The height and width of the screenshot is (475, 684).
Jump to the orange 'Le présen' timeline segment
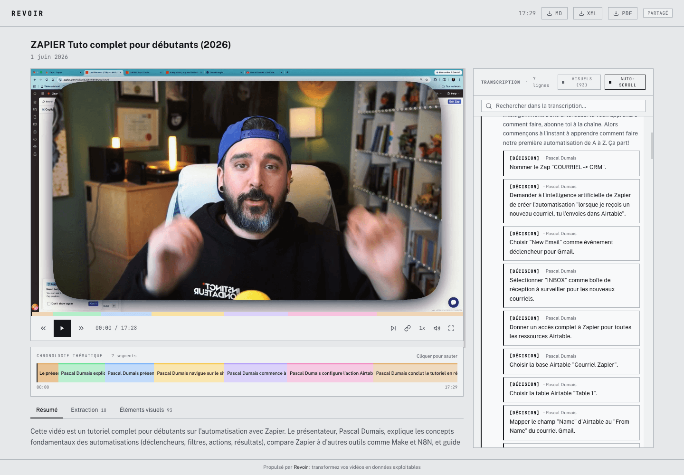48,373
